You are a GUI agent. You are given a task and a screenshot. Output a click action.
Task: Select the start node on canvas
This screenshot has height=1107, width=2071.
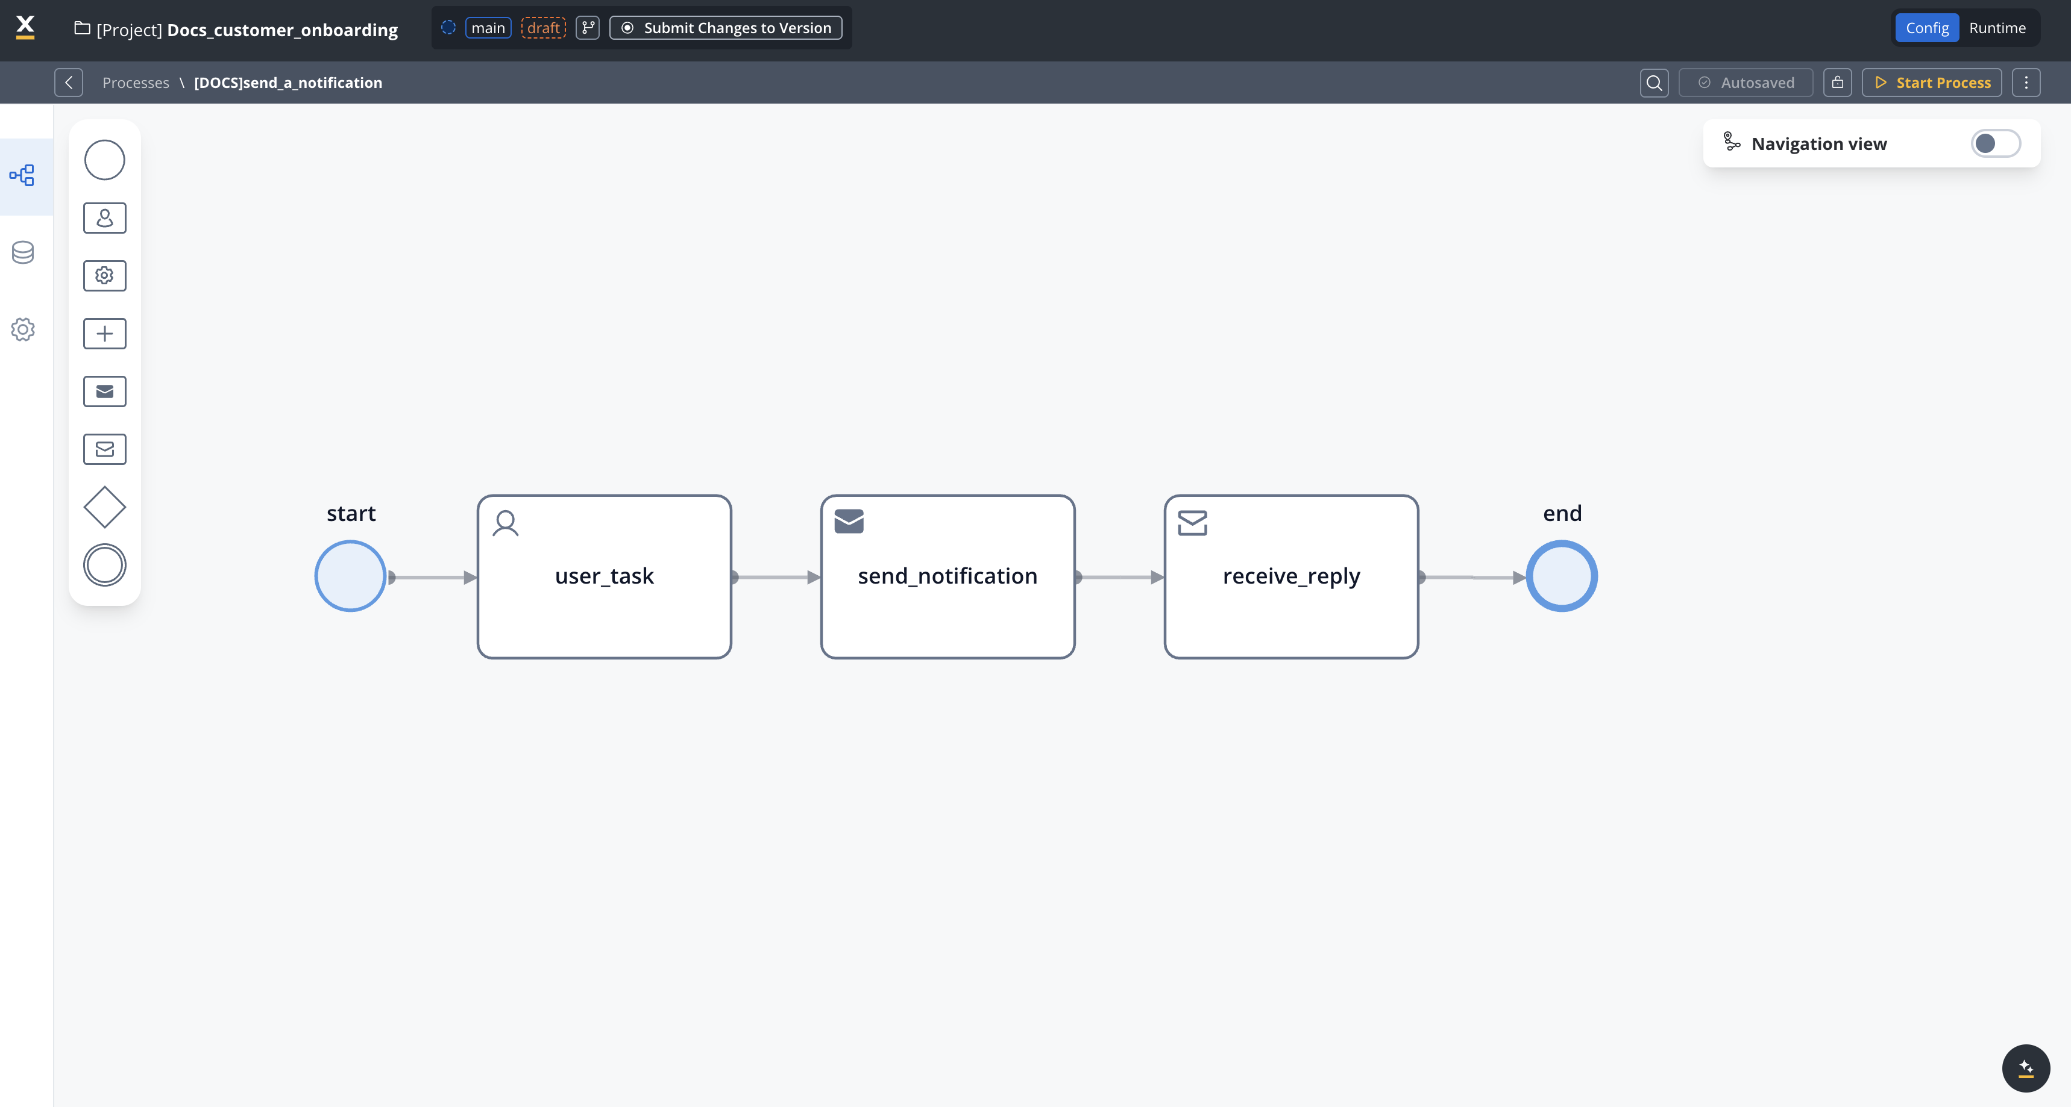[x=351, y=576]
